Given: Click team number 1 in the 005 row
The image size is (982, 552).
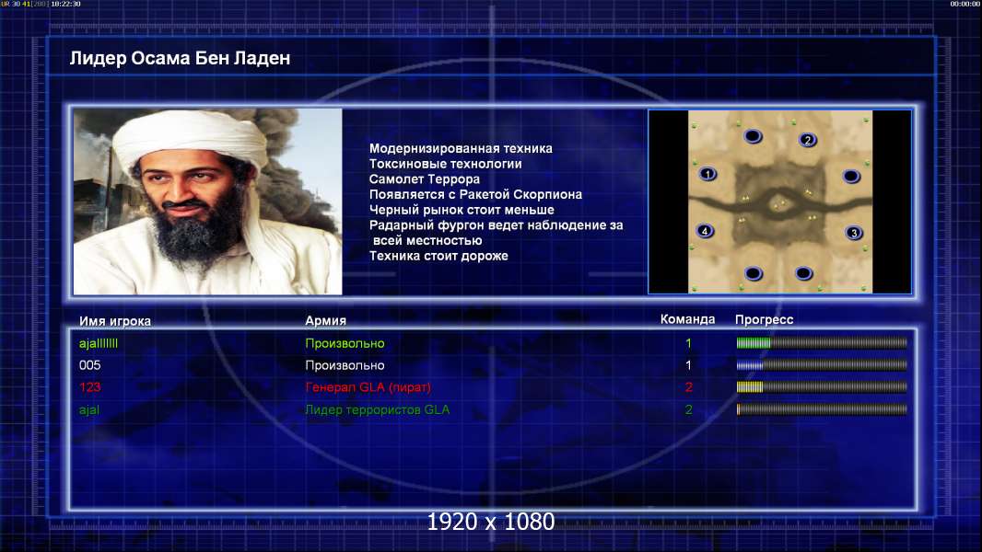Looking at the screenshot, I should click(688, 365).
